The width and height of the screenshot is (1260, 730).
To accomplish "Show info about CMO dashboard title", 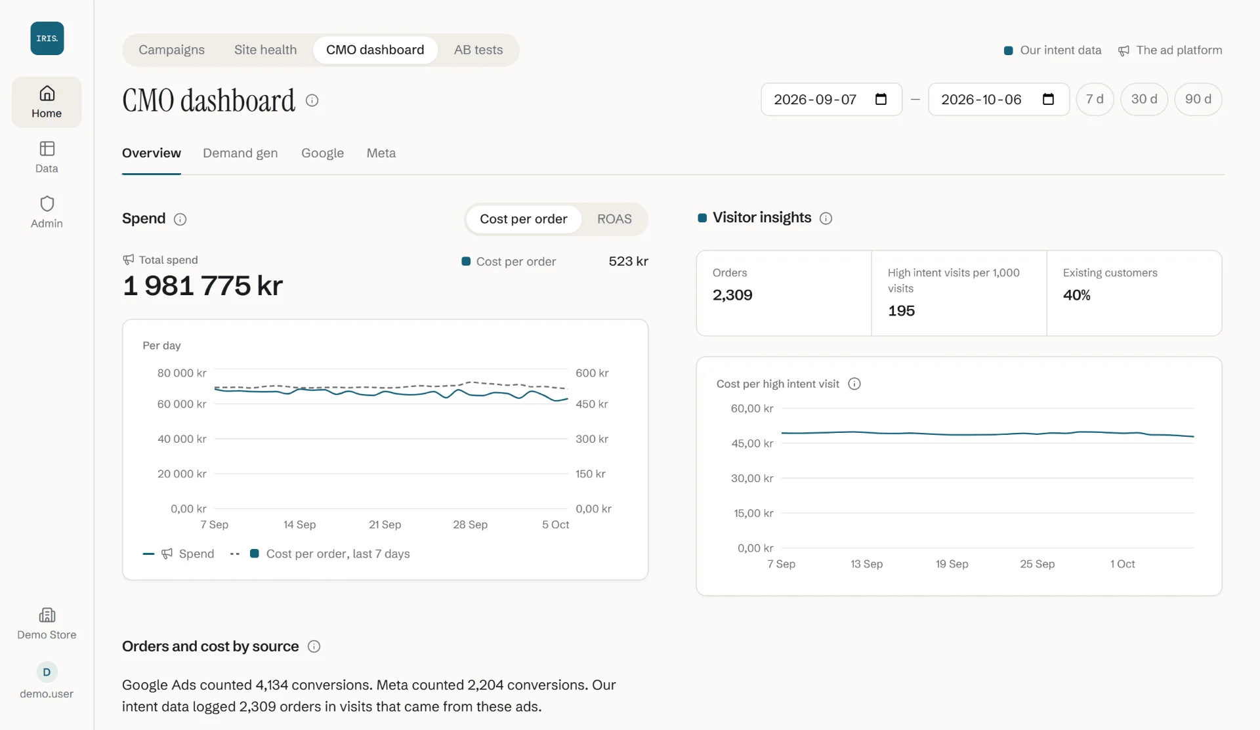I will pyautogui.click(x=312, y=100).
